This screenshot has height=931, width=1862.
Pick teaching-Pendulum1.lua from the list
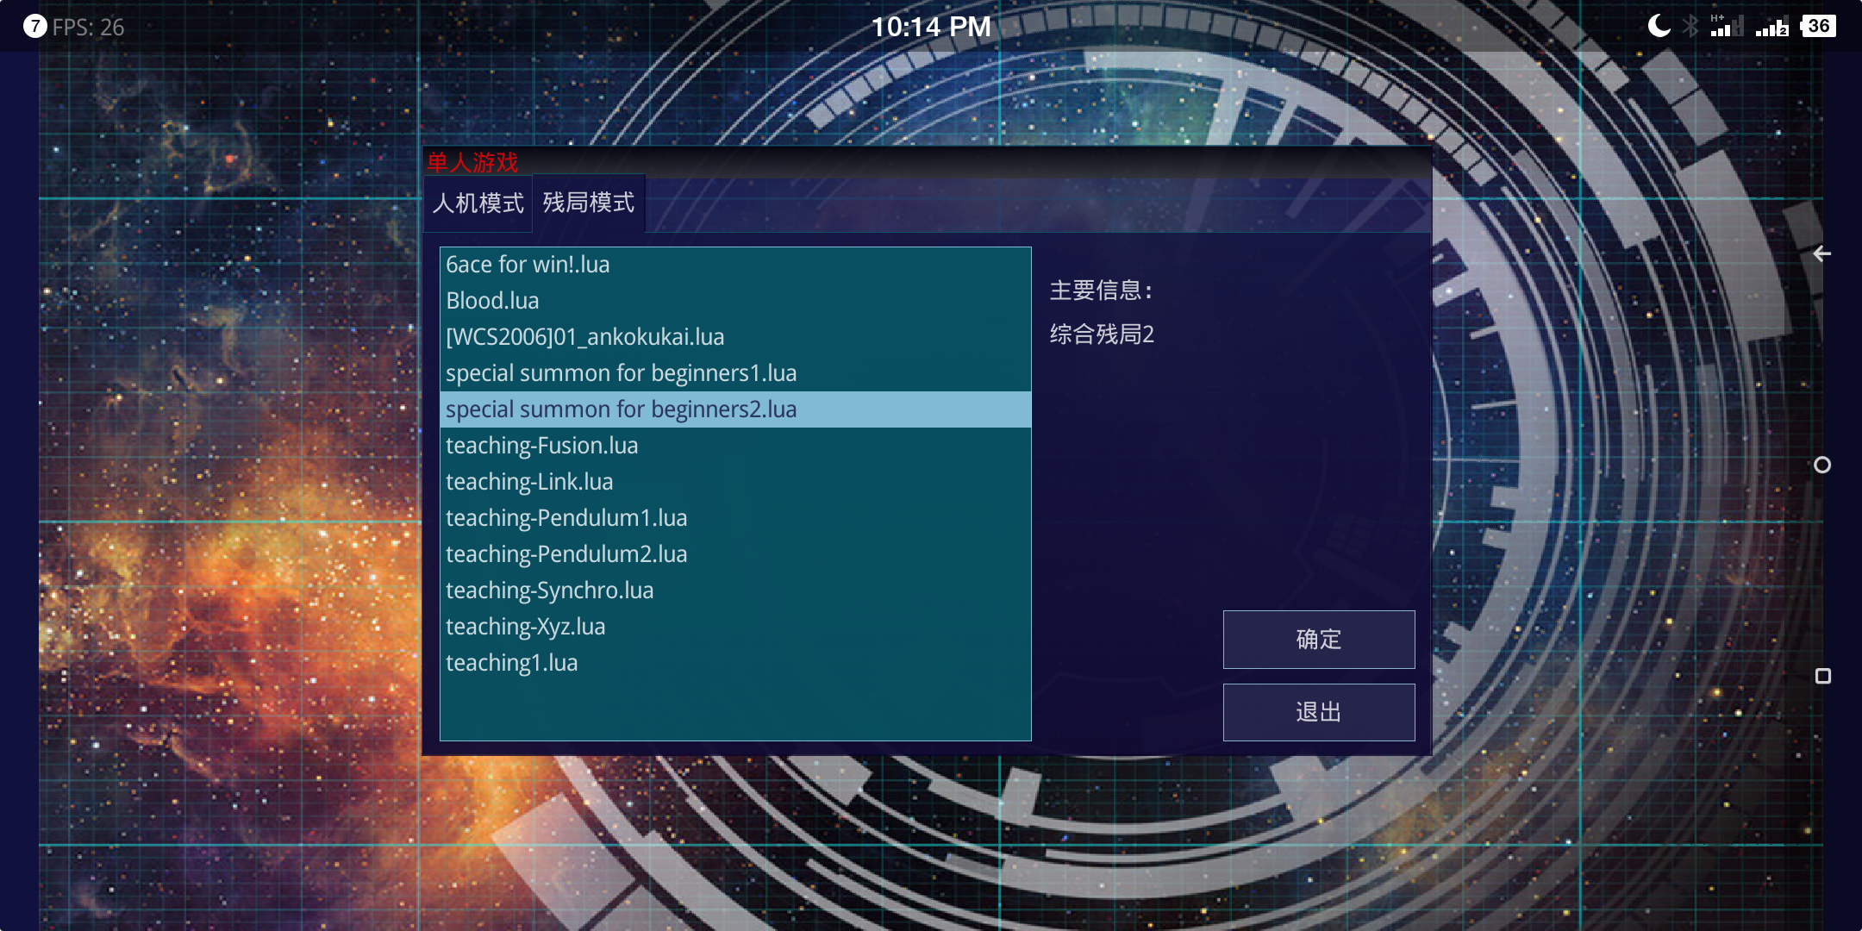pos(735,518)
